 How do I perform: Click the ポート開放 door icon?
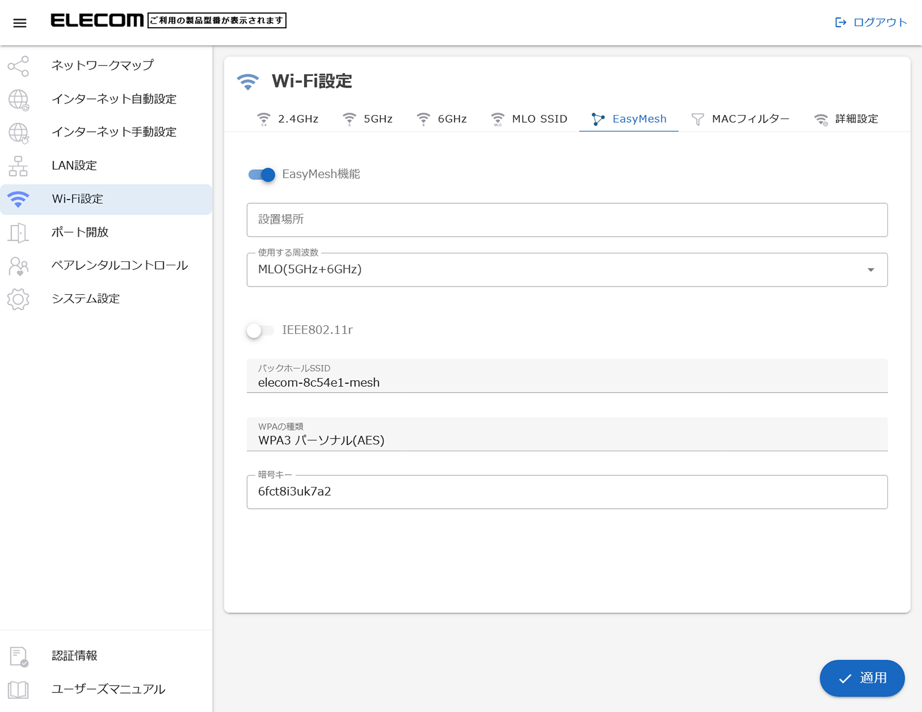tap(18, 233)
